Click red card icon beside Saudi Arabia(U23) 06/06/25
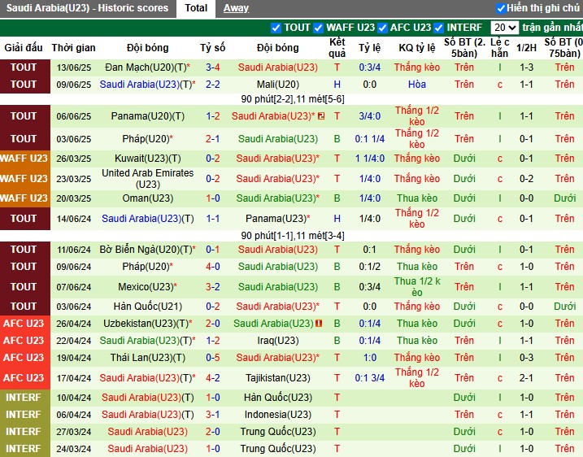The height and width of the screenshot is (457, 583). 321,116
